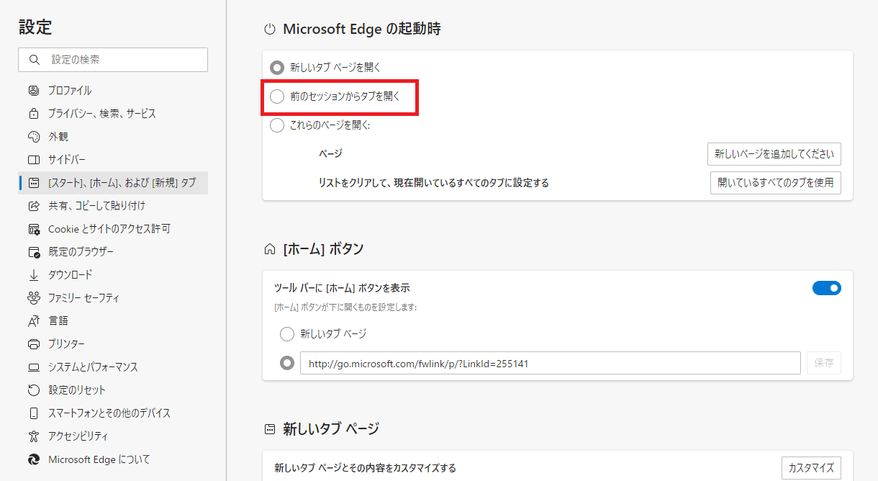Click the 保存 button next to URL
This screenshot has height=481, width=878.
pos(824,363)
